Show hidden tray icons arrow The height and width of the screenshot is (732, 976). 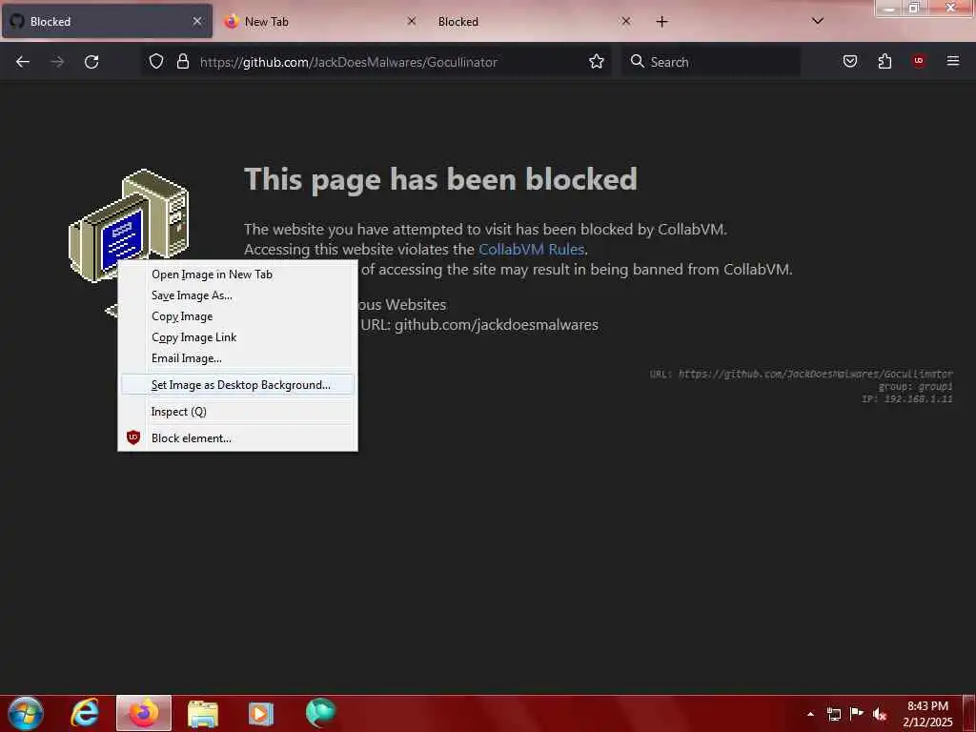click(x=810, y=714)
